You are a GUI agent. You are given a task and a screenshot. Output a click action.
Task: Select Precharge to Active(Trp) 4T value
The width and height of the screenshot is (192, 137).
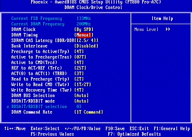pos(79,51)
